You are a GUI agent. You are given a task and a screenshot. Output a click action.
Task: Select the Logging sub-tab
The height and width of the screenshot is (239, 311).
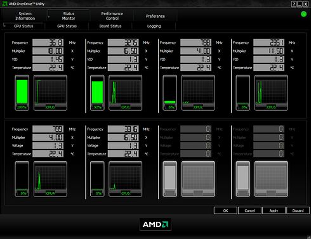pos(154,26)
